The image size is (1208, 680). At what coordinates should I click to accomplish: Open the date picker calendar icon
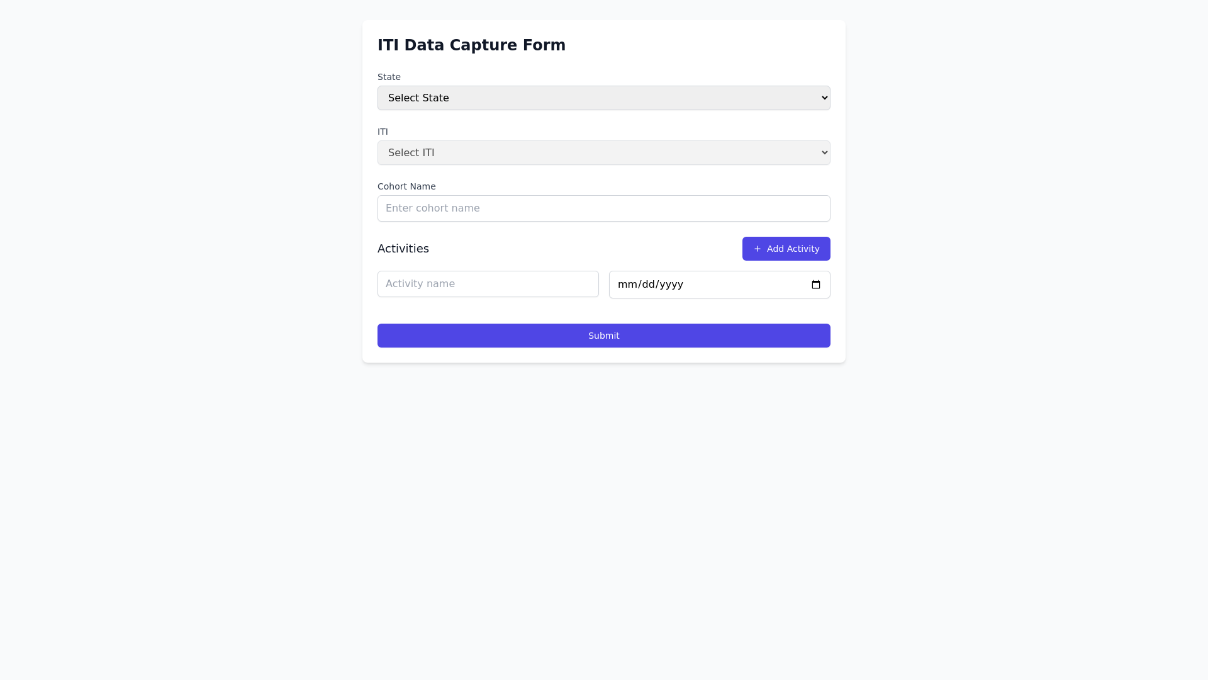pyautogui.click(x=816, y=285)
